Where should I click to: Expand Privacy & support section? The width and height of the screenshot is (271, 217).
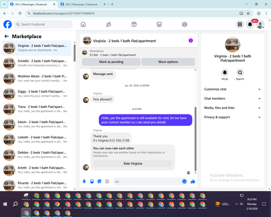click(x=233, y=117)
